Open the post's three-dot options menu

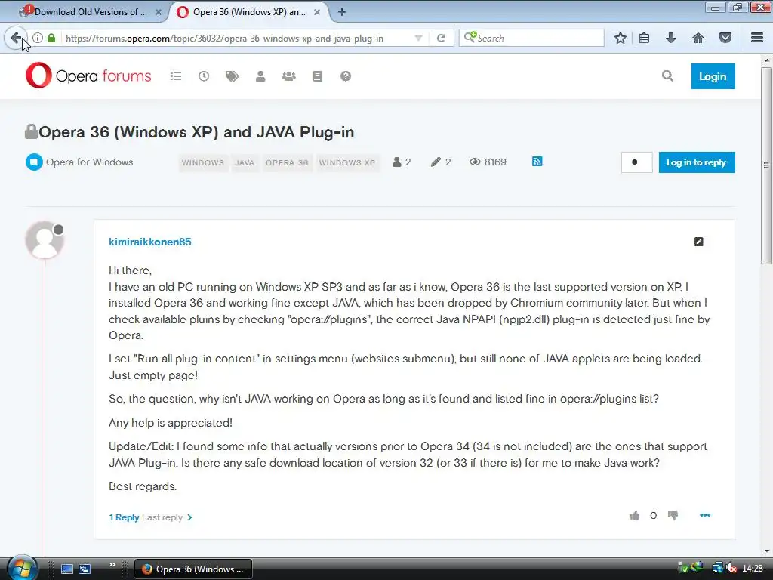tap(705, 515)
